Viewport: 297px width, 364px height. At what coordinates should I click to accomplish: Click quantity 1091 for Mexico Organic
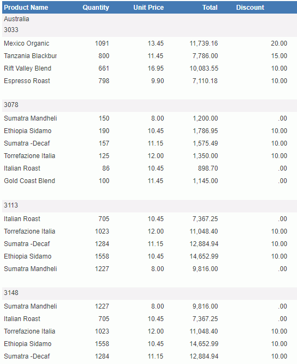[x=102, y=43]
